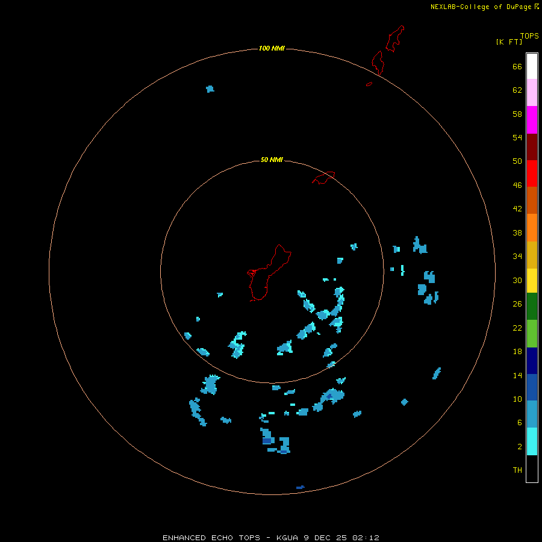Click the legend value 66
The image size is (542, 542).
pyautogui.click(x=517, y=66)
